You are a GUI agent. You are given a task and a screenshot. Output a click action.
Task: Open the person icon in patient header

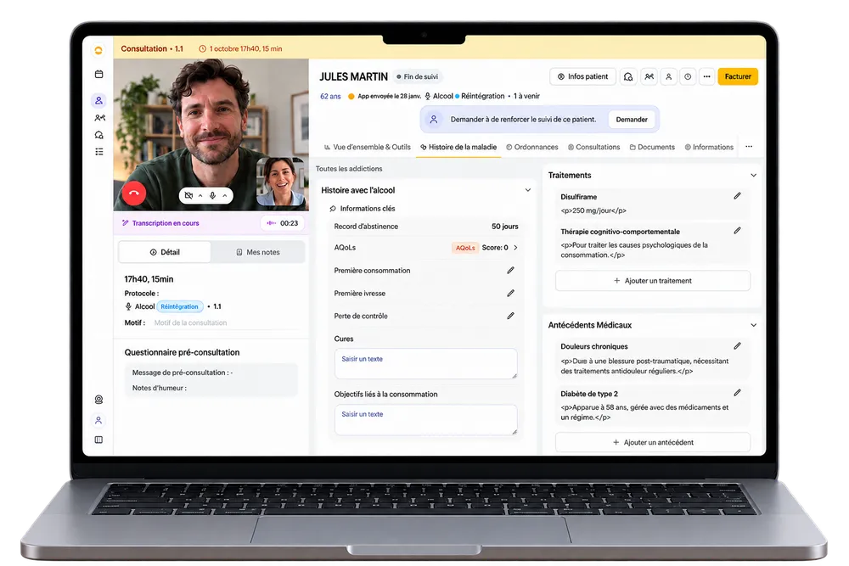(669, 77)
